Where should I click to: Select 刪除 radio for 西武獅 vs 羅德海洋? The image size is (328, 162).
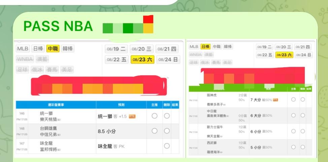point(303,147)
